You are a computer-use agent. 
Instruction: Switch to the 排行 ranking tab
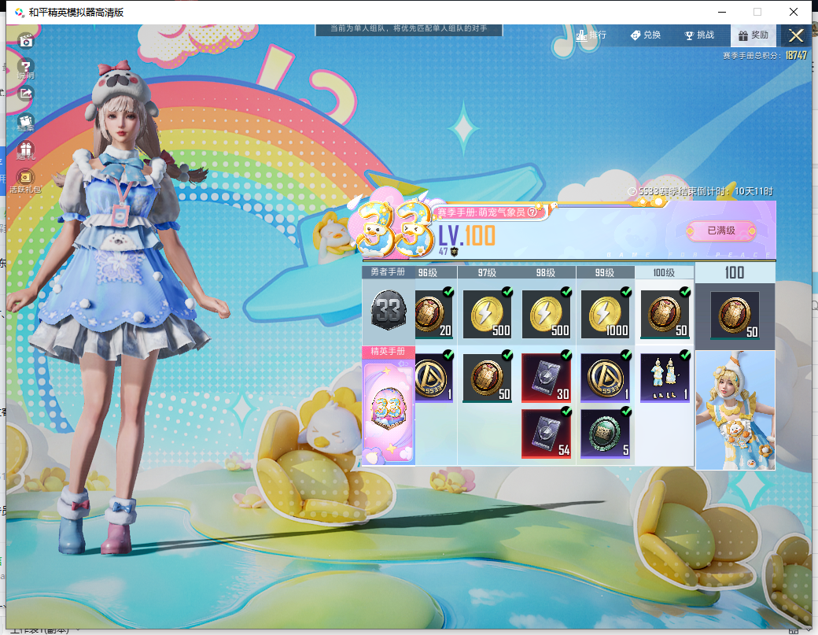pyautogui.click(x=591, y=35)
